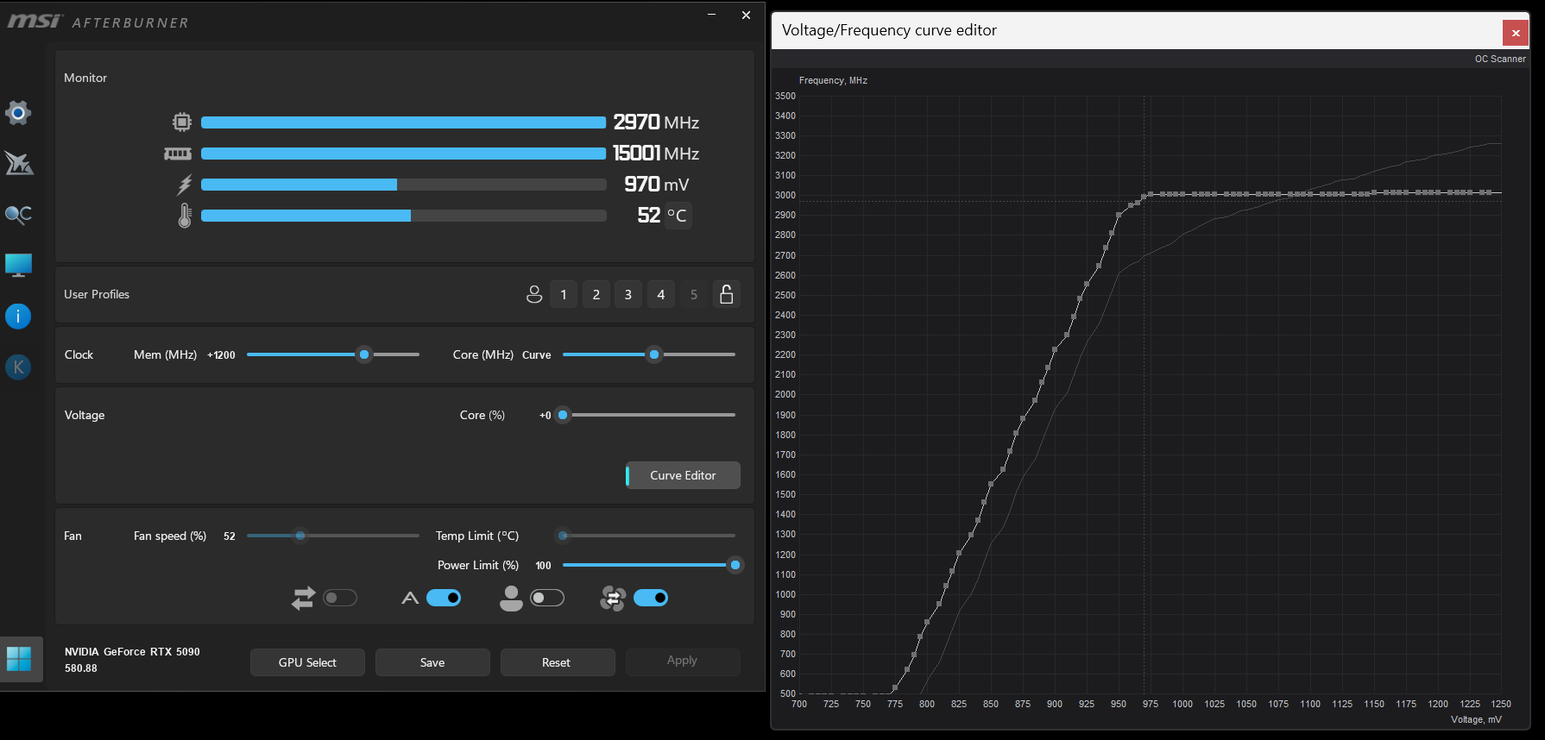1545x740 pixels.
Task: Open the settings gear in the sidebar
Action: 18,112
